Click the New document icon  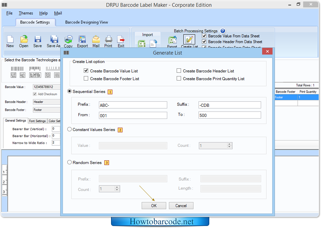click(10, 40)
